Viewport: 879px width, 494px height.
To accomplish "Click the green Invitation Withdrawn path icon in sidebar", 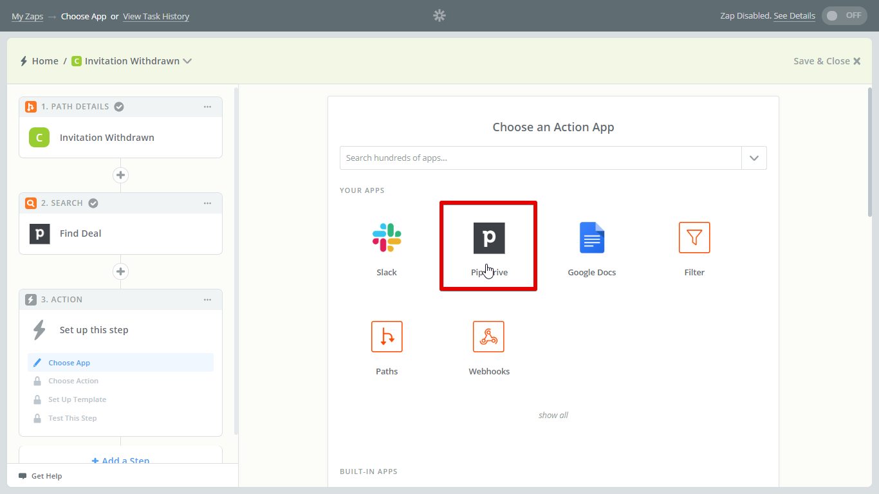I will (39, 138).
